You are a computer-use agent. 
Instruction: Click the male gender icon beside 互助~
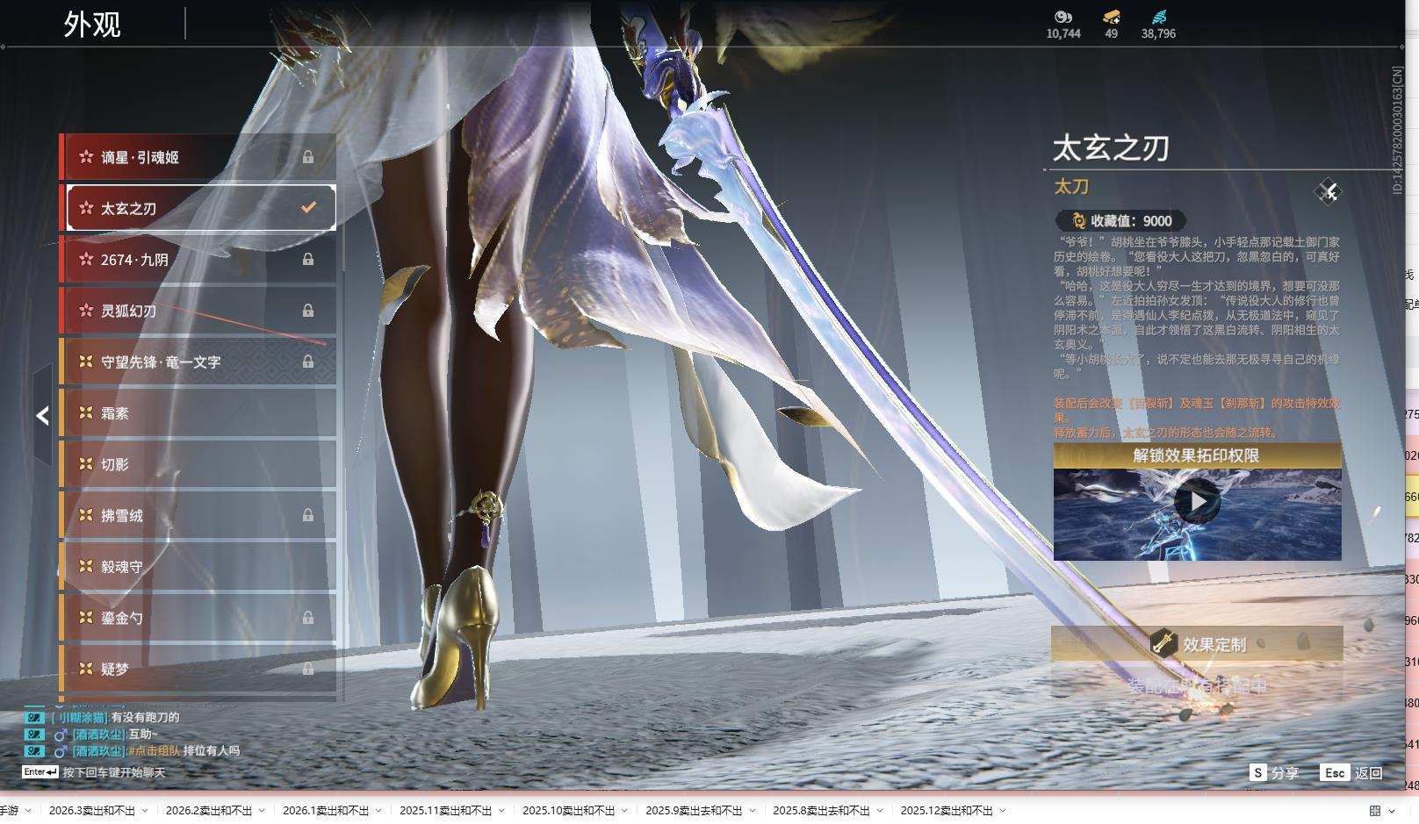[x=61, y=734]
